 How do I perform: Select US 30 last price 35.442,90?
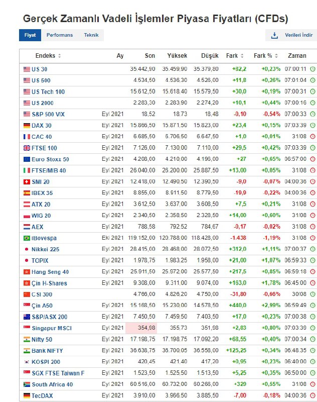[142, 69]
